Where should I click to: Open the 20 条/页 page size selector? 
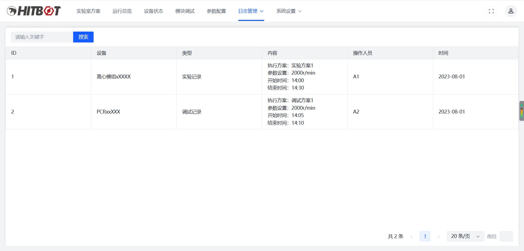pyautogui.click(x=465, y=236)
